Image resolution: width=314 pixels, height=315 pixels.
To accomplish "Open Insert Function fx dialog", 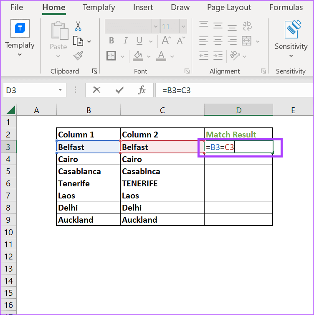I will click(x=142, y=90).
